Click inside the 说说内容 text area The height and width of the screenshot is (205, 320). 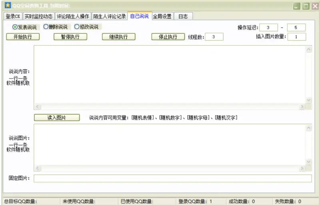click(x=170, y=75)
